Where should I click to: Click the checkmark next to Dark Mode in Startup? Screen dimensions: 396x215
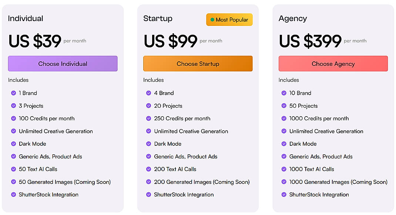point(148,144)
